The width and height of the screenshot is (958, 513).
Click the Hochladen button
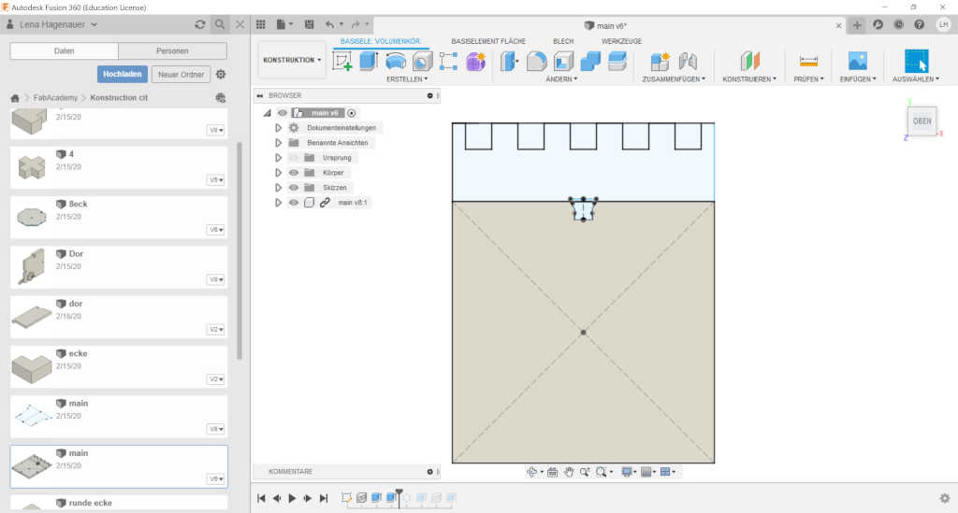[x=123, y=75]
